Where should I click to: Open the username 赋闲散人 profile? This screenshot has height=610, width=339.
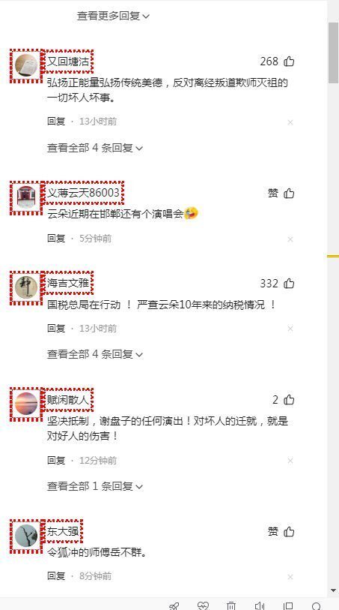pos(68,399)
